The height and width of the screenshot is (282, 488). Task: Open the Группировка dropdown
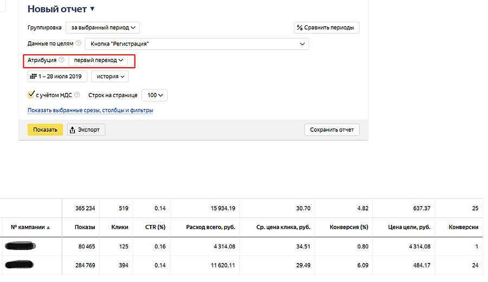pos(102,27)
